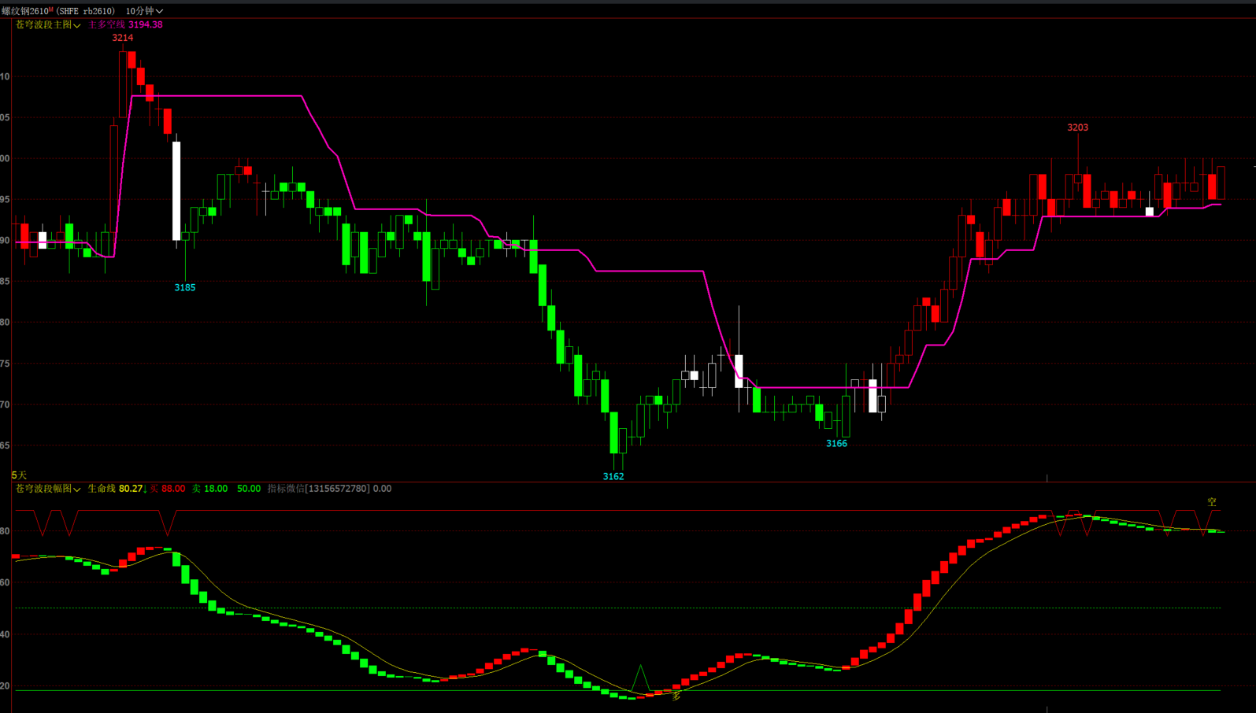Select the 3185 low price label
The width and height of the screenshot is (1256, 713).
coord(185,288)
